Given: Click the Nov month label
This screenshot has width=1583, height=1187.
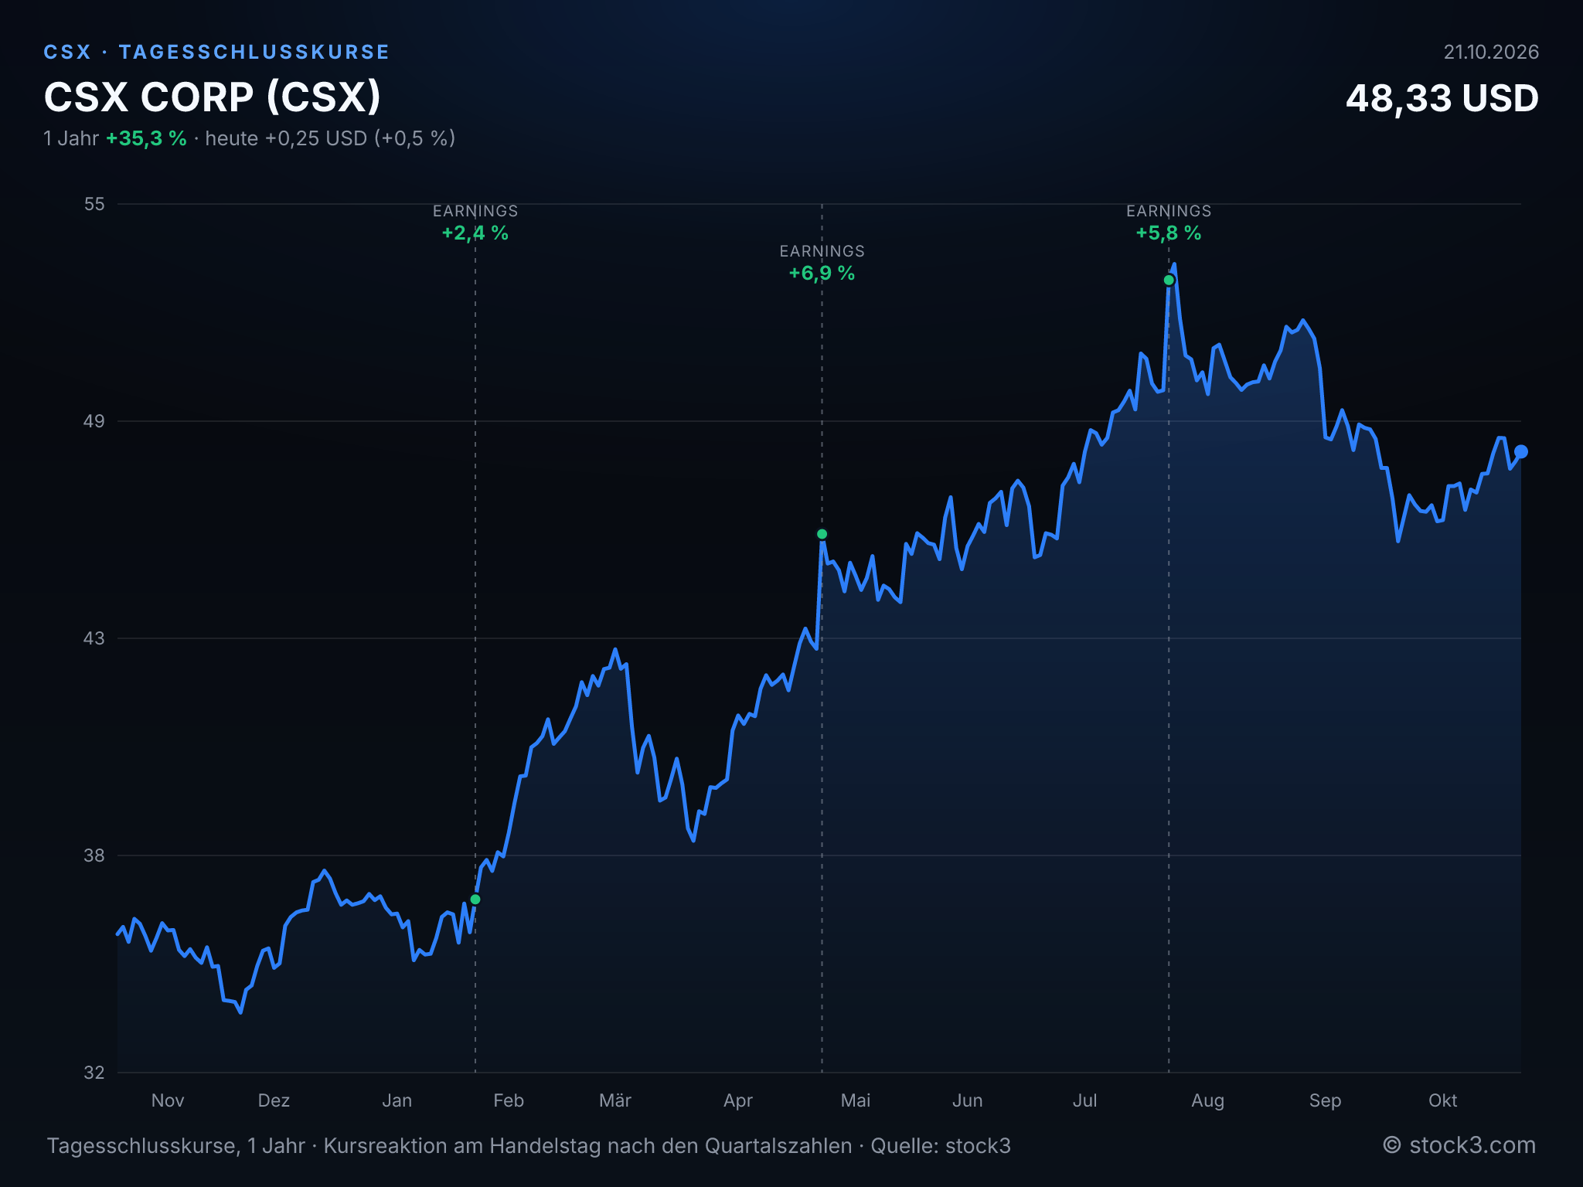Looking at the screenshot, I should [168, 1100].
